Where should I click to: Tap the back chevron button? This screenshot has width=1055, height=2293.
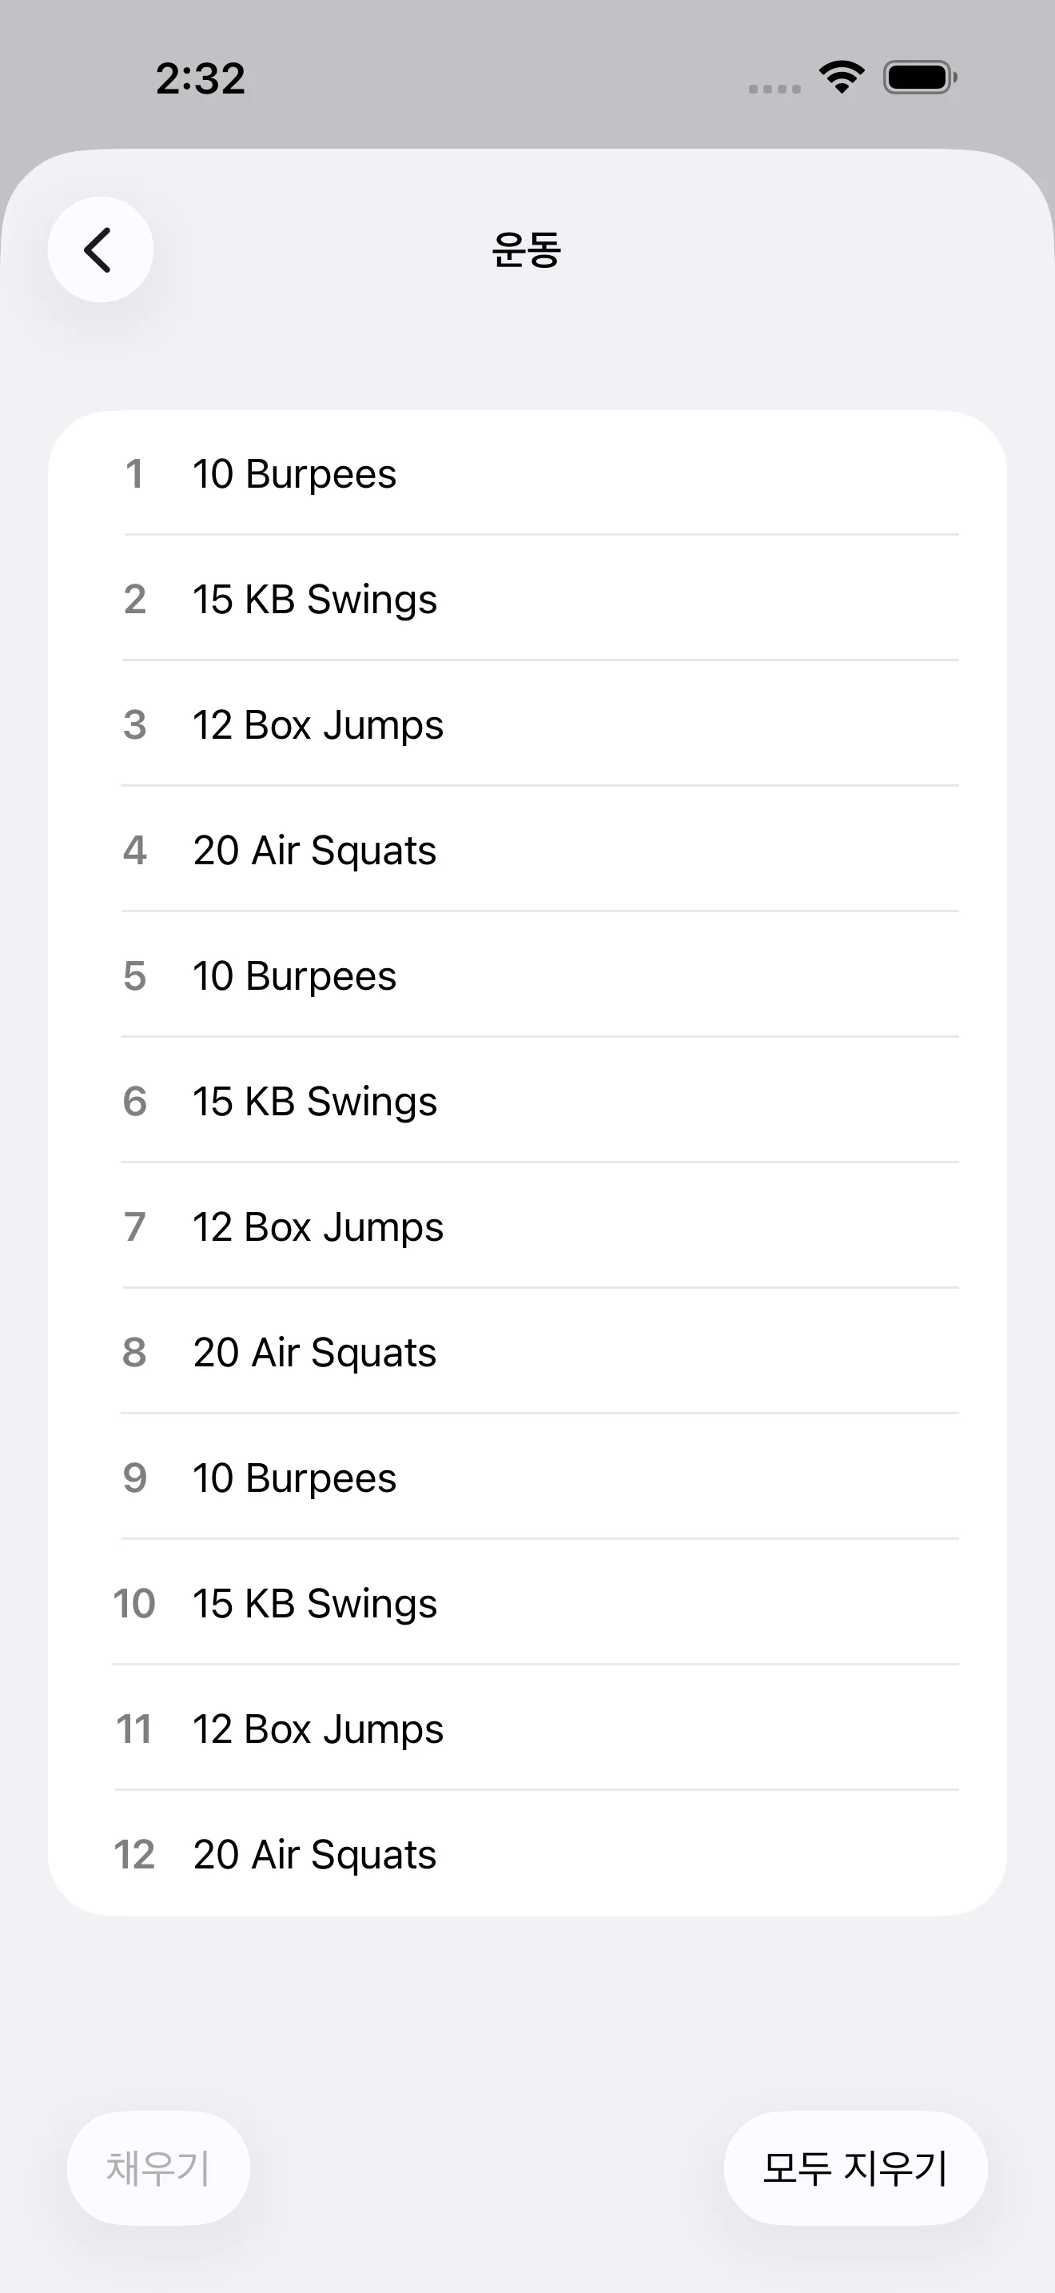[100, 249]
